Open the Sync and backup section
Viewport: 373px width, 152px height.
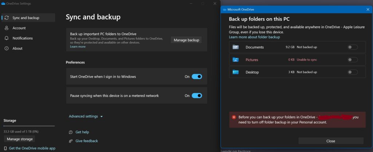28,18
